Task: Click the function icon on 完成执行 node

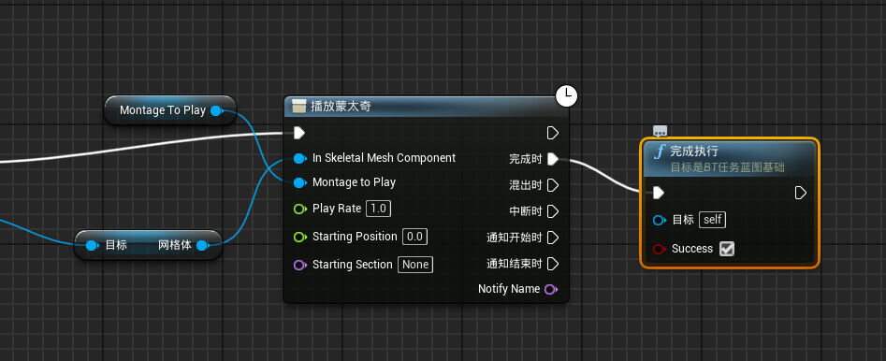Action: [659, 152]
